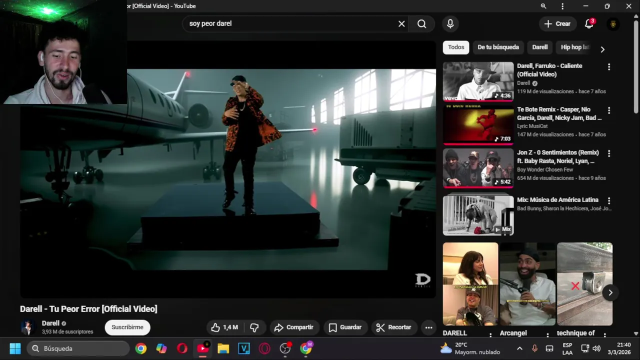Click the Jon Z 0 Sentimientos title

coord(557,156)
